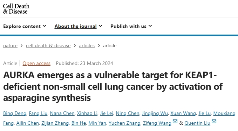Open author Nana Chen's profile link

(62, 113)
